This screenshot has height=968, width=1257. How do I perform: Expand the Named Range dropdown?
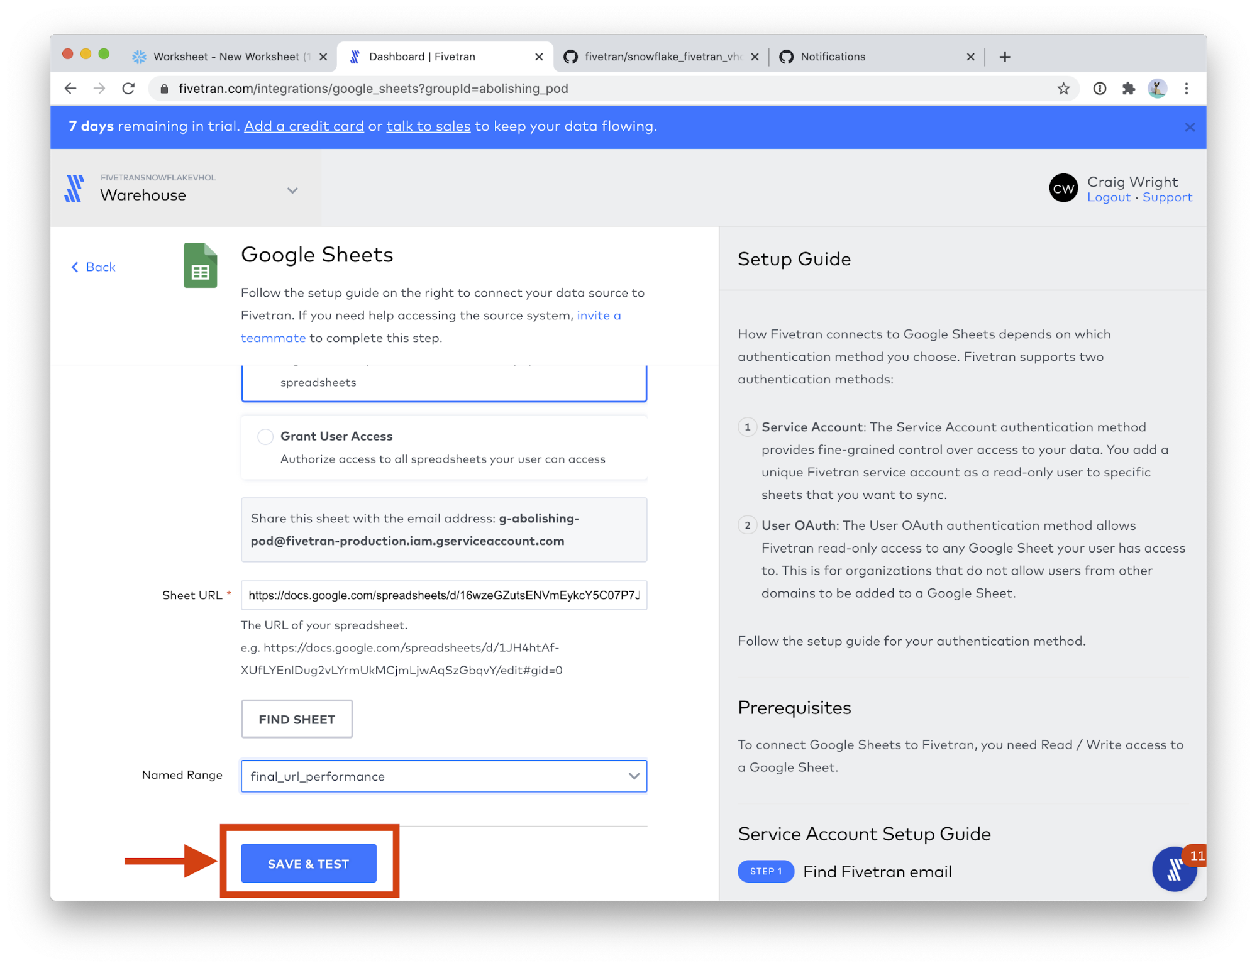tap(634, 776)
